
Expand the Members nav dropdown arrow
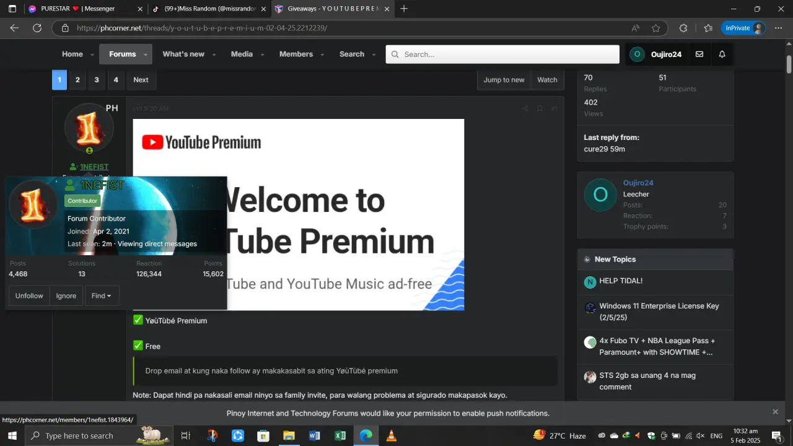pyautogui.click(x=322, y=55)
